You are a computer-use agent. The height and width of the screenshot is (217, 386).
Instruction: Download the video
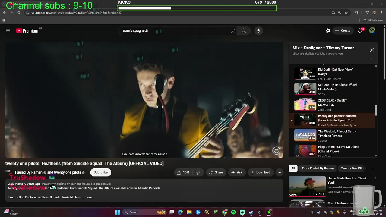tap(260, 172)
